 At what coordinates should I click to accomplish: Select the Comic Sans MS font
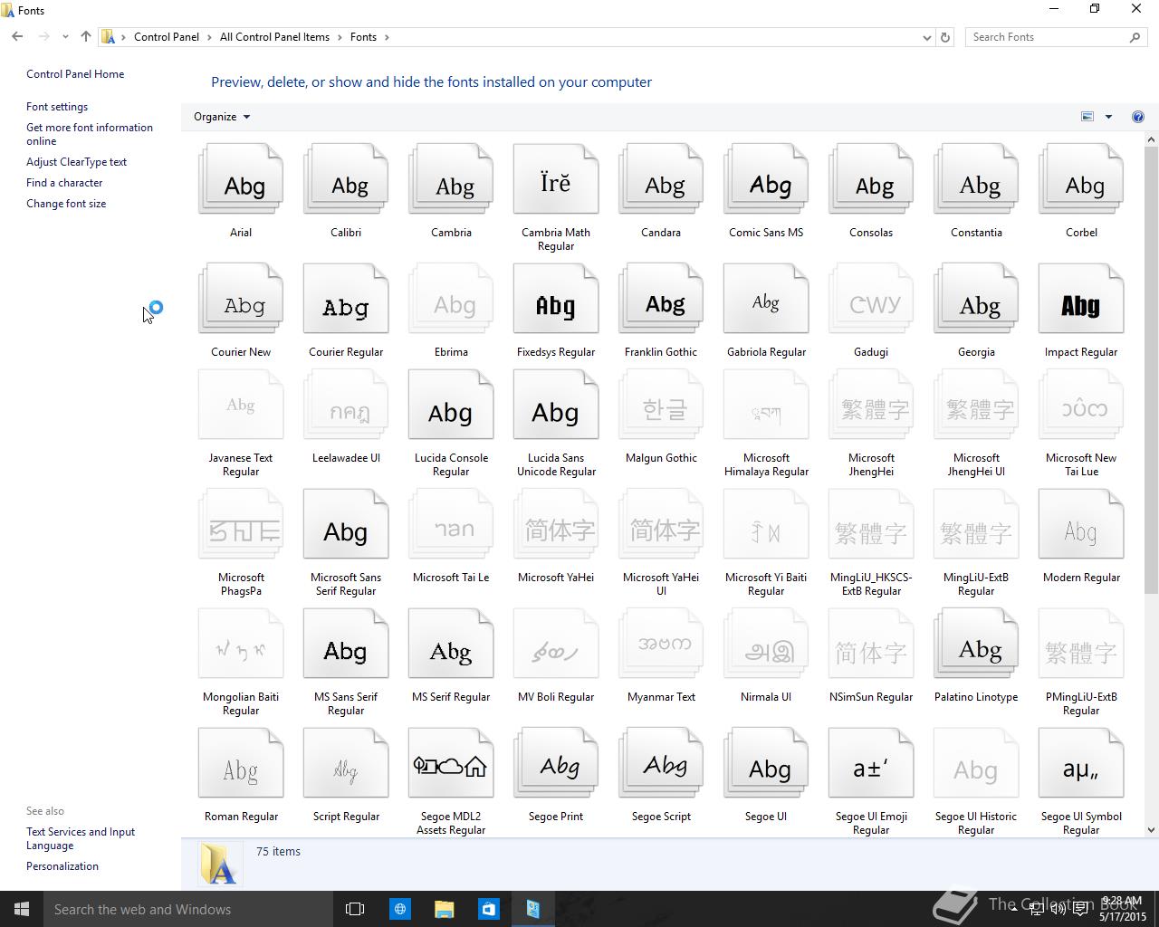pos(766,178)
